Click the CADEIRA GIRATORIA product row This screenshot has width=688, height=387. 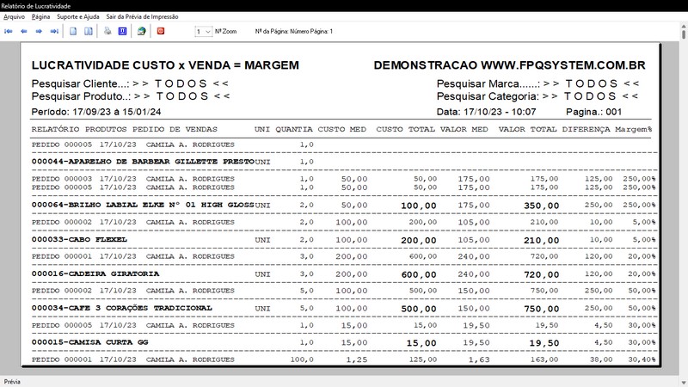click(95, 273)
